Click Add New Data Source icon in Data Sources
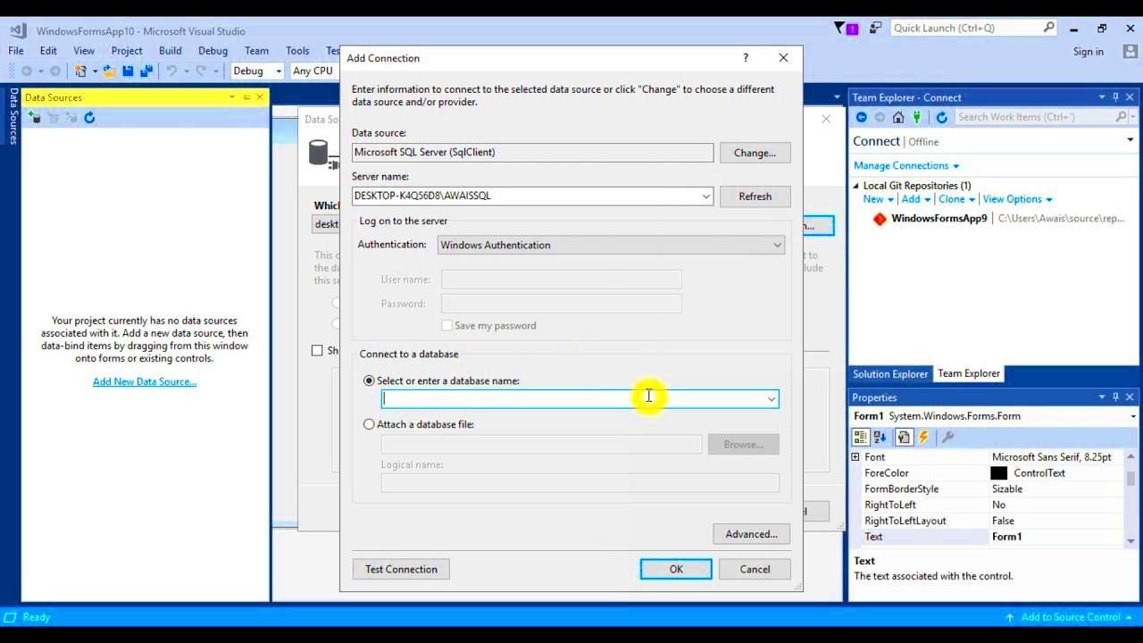Screen dimensions: 1143x643 pyautogui.click(x=35, y=118)
